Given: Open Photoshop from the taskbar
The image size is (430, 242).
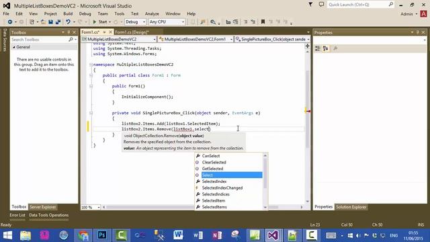Looking at the screenshot, I should (x=102, y=235).
